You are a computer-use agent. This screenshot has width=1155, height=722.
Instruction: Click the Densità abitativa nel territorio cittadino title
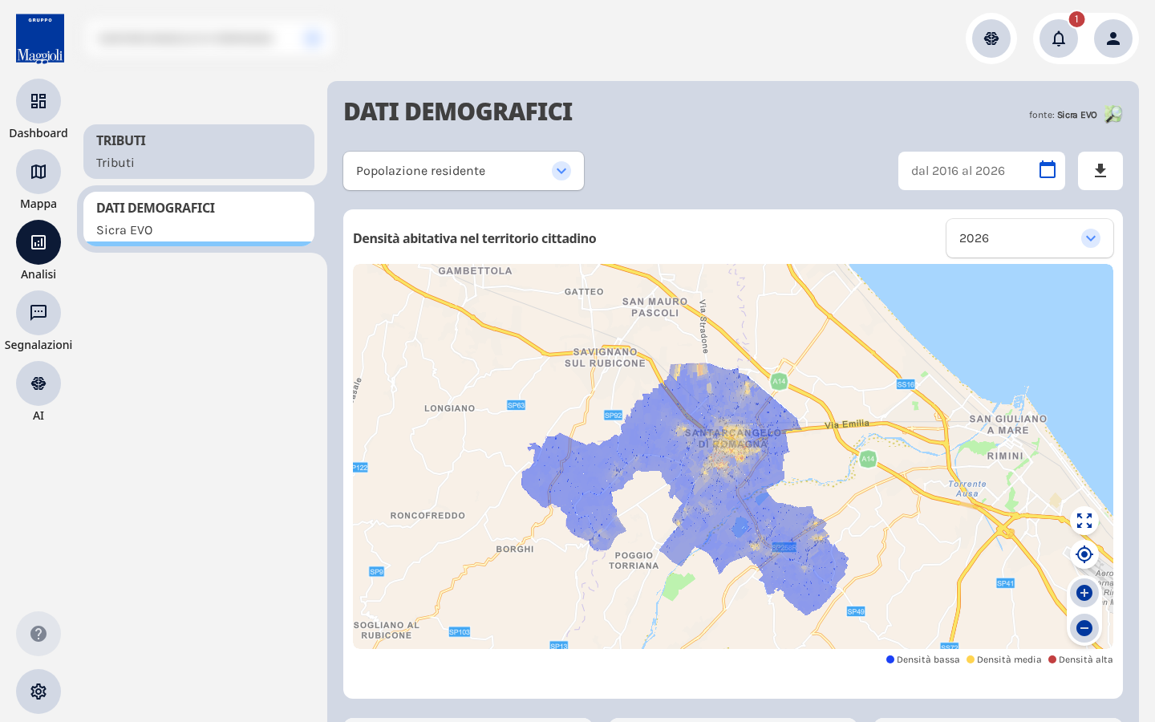(x=475, y=238)
